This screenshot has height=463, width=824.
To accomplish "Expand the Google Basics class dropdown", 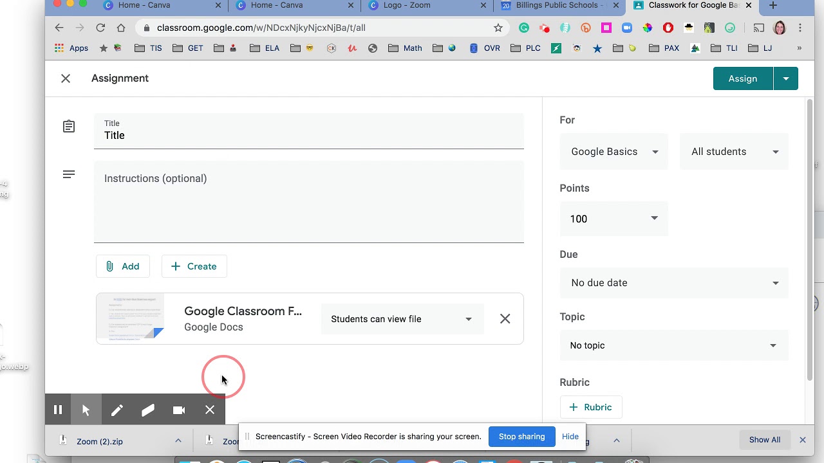I will click(x=614, y=152).
